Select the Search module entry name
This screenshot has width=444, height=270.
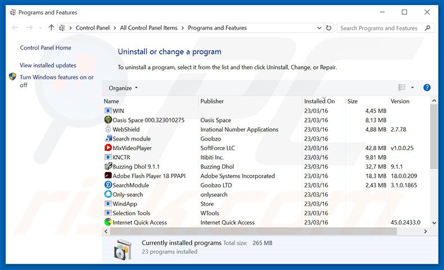pyautogui.click(x=132, y=139)
